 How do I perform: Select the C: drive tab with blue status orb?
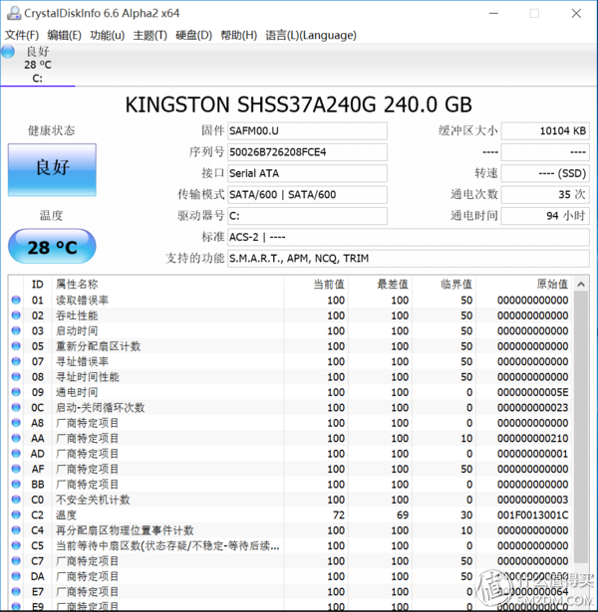[x=38, y=65]
